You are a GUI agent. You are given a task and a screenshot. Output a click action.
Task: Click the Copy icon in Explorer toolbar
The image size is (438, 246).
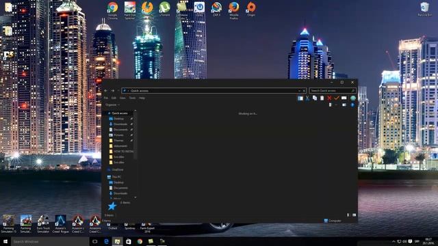click(x=315, y=98)
